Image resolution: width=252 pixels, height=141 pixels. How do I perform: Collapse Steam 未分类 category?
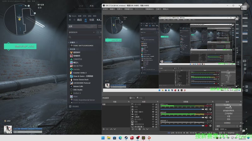[x=69, y=49]
